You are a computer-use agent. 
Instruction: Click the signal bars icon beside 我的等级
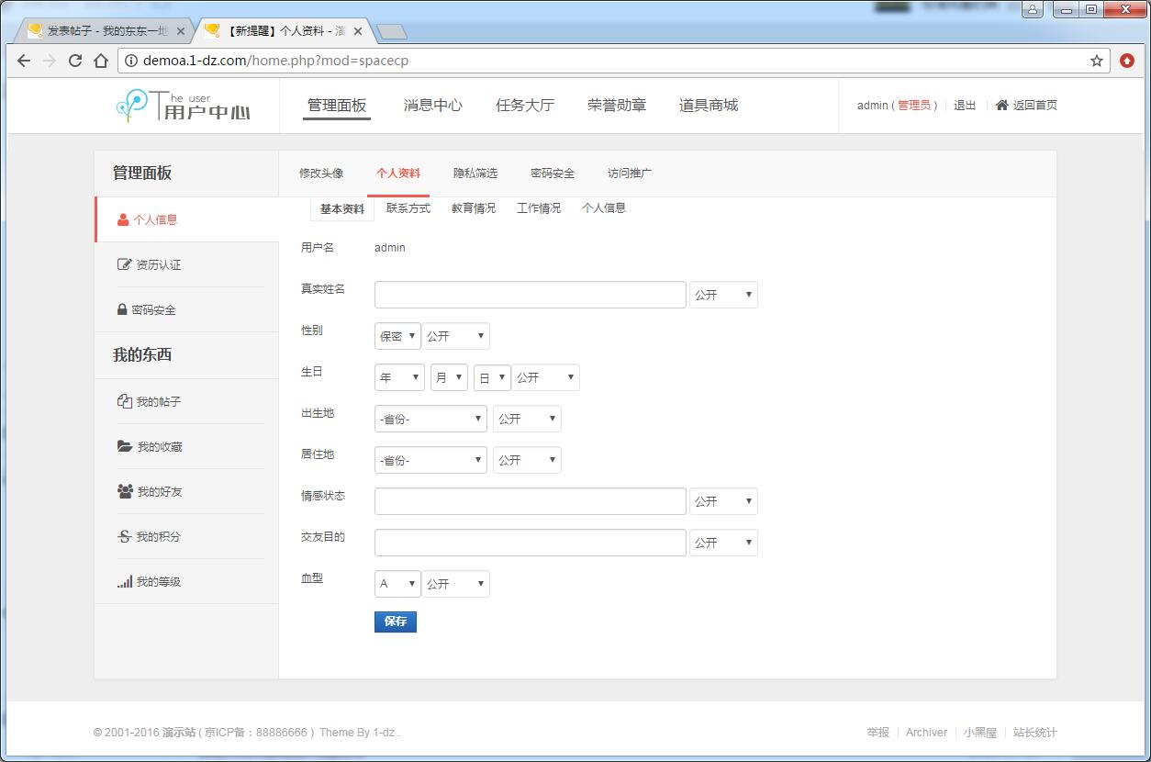click(x=125, y=581)
